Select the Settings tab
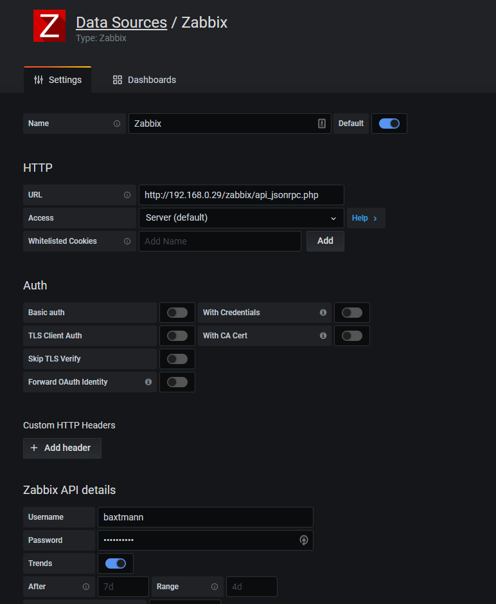Image resolution: width=496 pixels, height=604 pixels. pyautogui.click(x=57, y=80)
